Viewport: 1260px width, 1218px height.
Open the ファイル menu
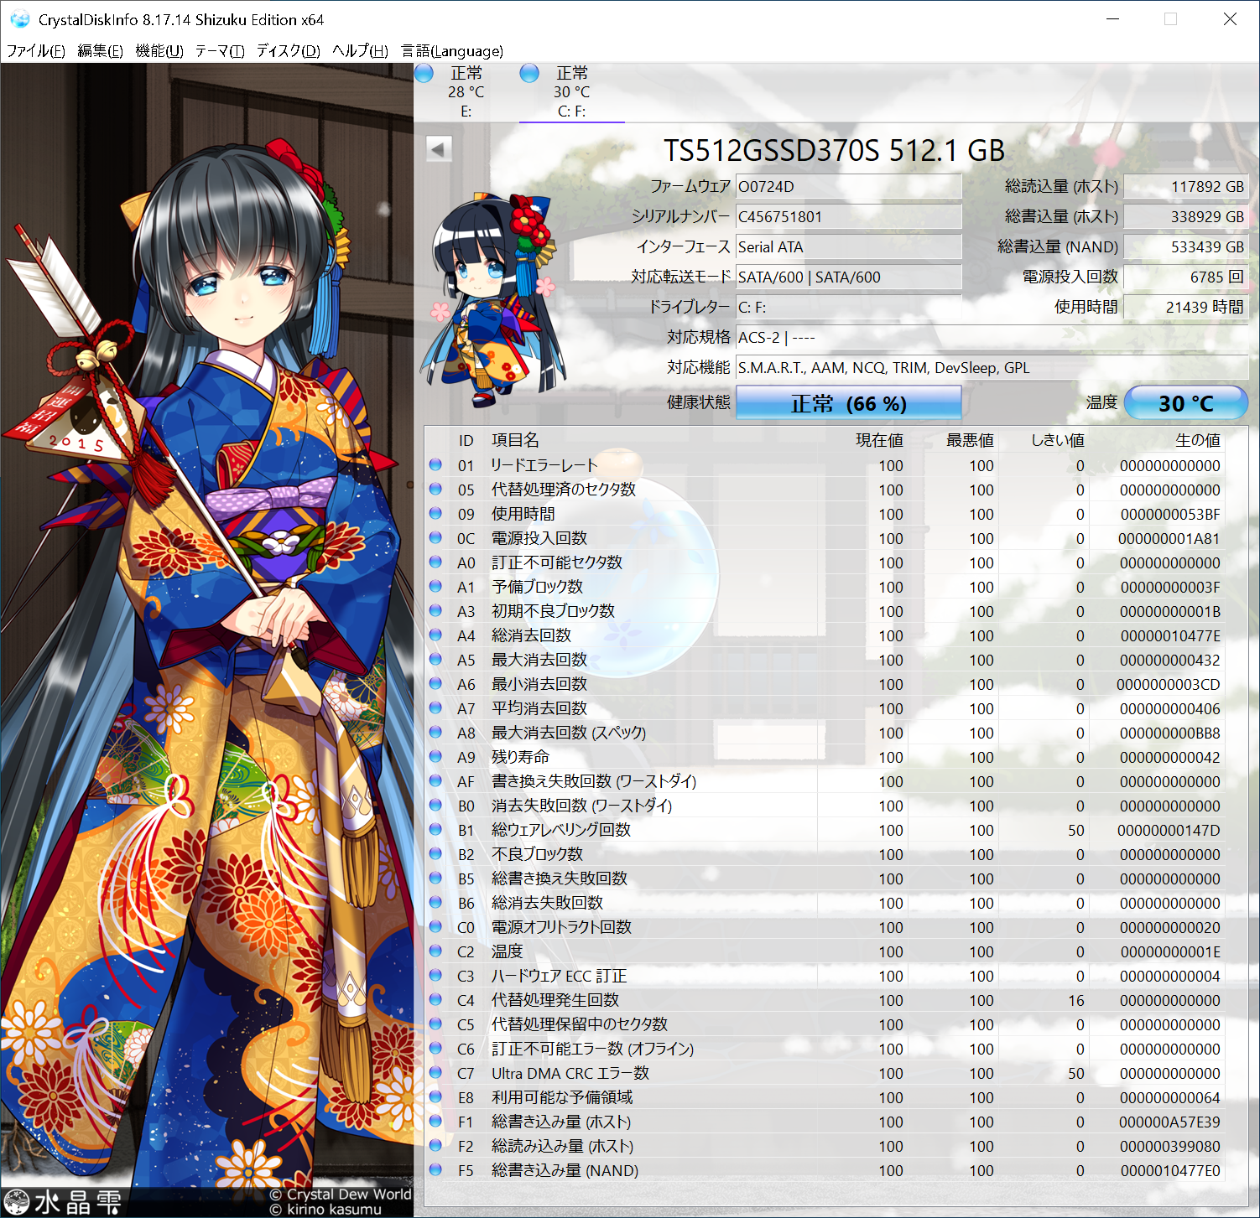[x=35, y=51]
